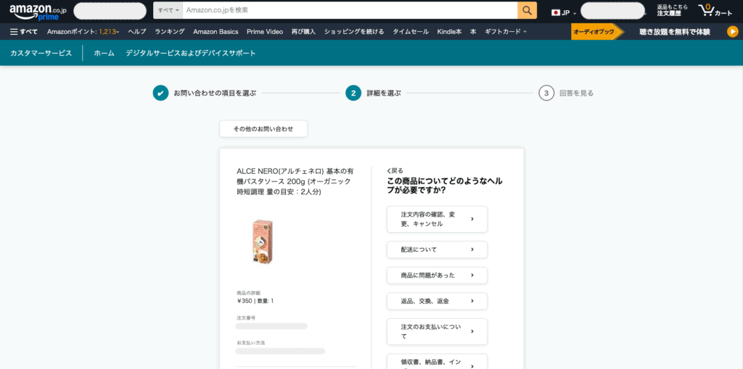Image resolution: width=743 pixels, height=369 pixels.
Task: Select 返品、交換、返金 option
Action: coord(437,301)
